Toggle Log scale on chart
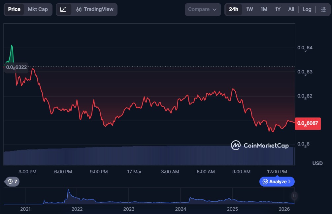332x214 pixels. [307, 9]
